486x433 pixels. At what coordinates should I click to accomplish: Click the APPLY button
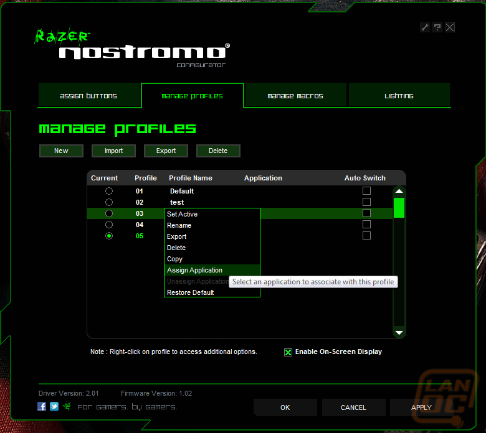tap(422, 407)
